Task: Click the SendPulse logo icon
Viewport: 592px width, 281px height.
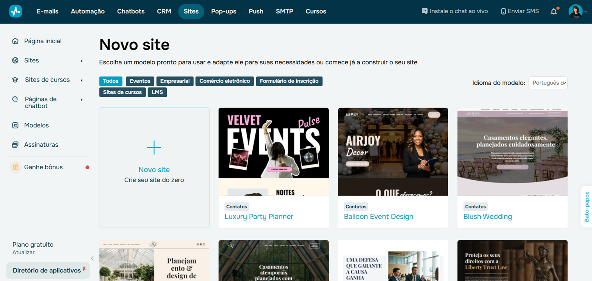Action: tap(16, 11)
